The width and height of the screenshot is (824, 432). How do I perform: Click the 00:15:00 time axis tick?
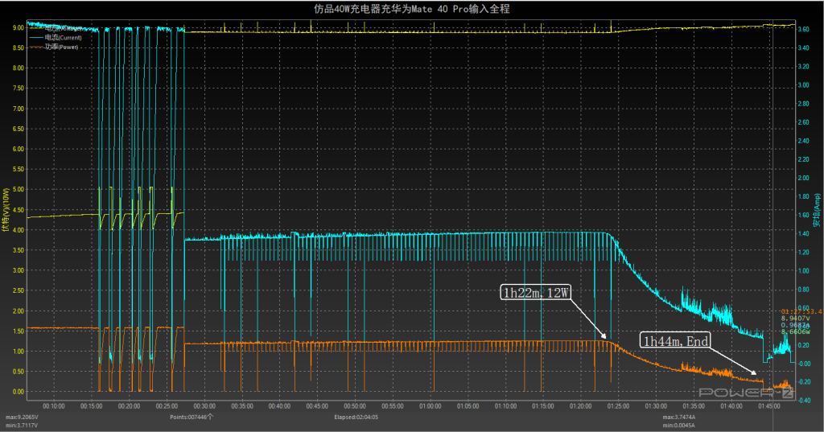point(92,406)
